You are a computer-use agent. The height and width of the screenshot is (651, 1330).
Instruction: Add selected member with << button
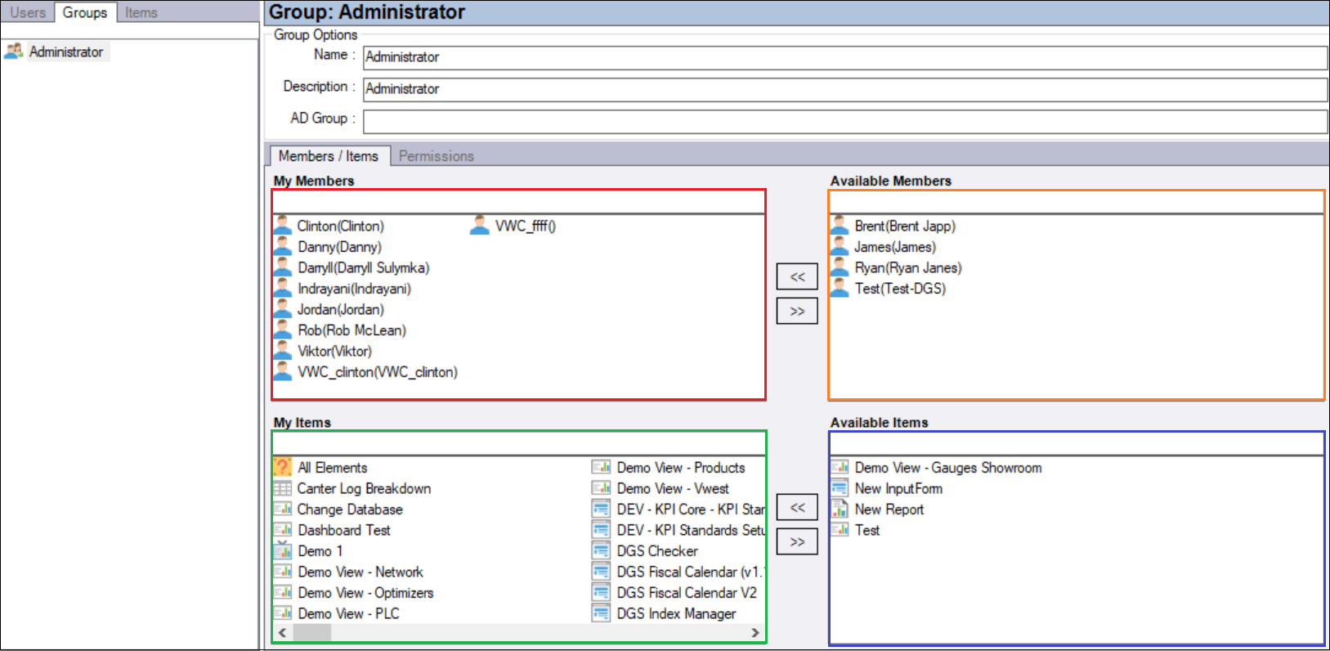pos(797,277)
